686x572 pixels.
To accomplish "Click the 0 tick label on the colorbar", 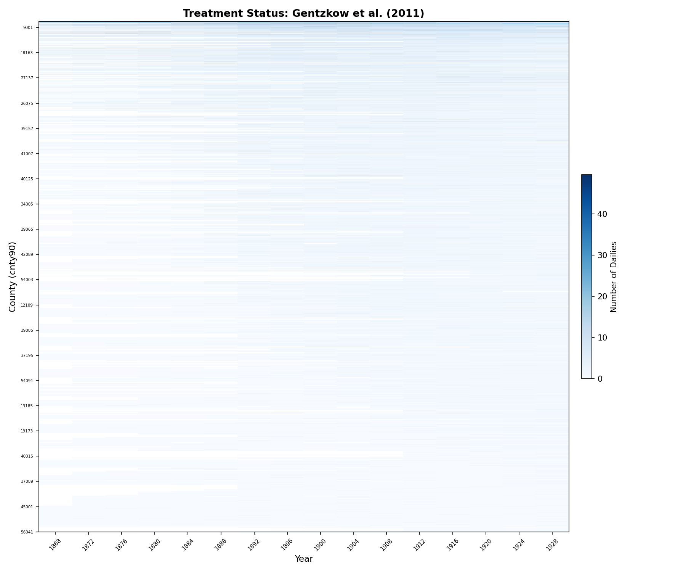I will tap(600, 379).
